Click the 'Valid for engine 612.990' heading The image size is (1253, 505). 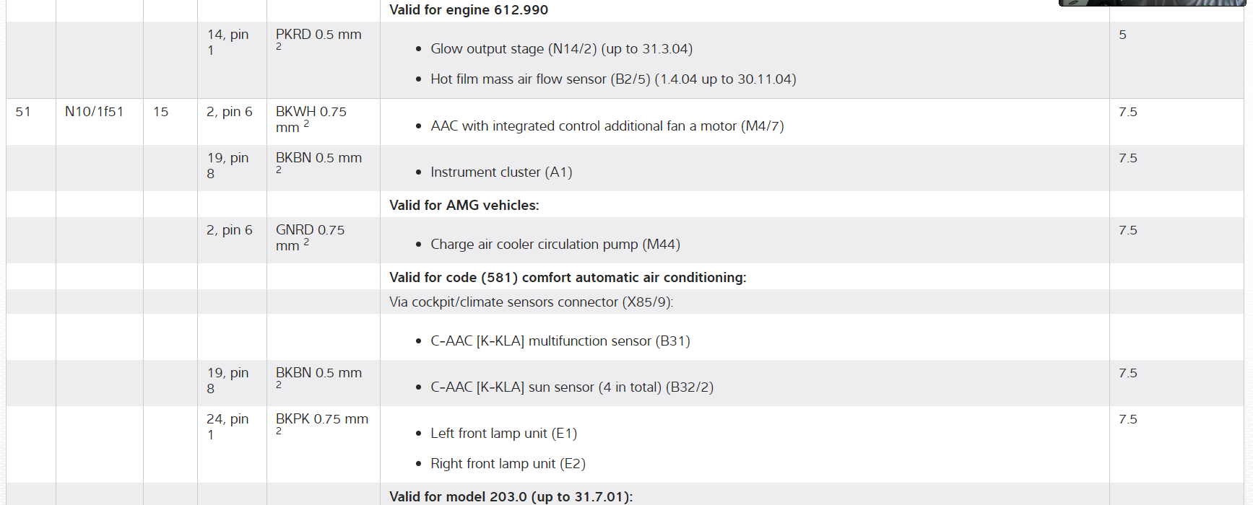pyautogui.click(x=468, y=10)
